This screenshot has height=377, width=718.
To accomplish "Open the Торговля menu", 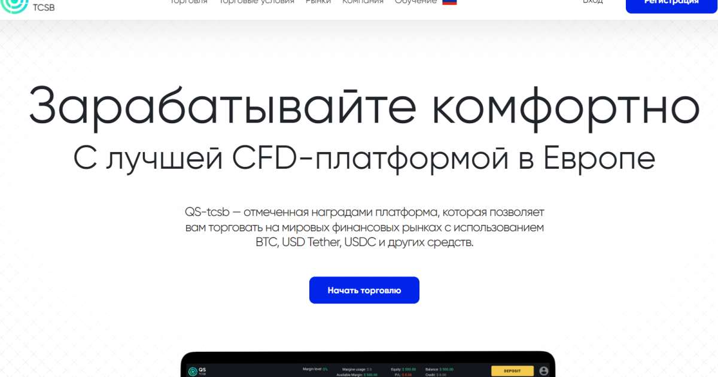I will 188,2.
